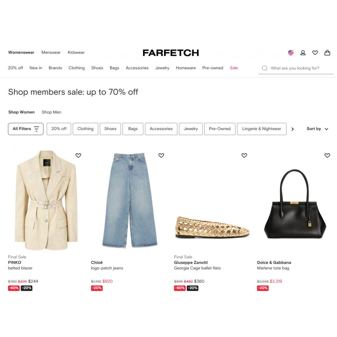Open the black Marlene tote bag image
Screen dimensions: 337x337
point(295,204)
